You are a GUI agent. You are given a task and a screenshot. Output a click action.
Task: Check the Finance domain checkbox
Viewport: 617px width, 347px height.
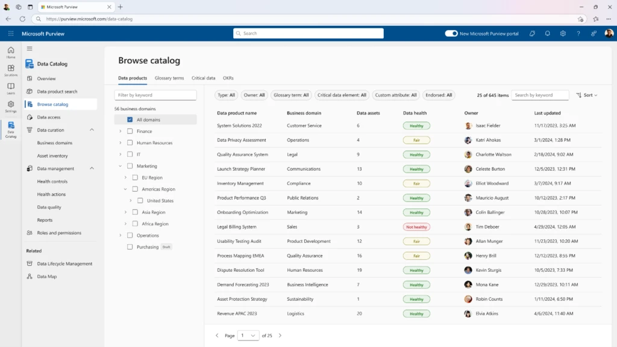point(129,131)
